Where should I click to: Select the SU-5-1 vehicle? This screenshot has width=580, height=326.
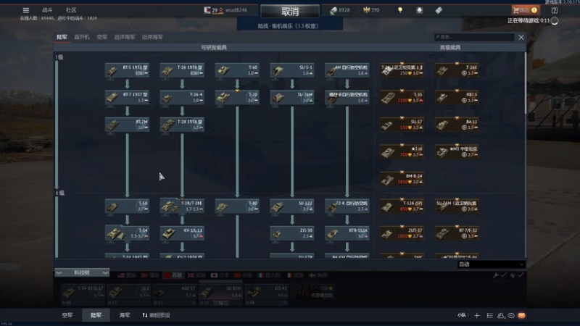click(x=292, y=70)
